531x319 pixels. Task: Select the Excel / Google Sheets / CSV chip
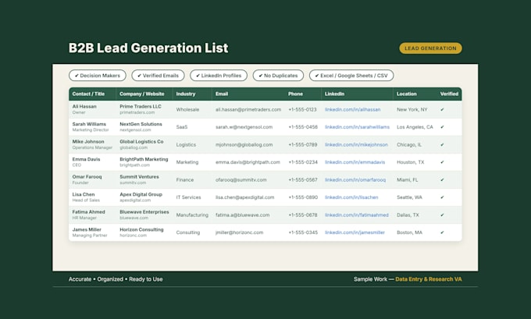[351, 76]
